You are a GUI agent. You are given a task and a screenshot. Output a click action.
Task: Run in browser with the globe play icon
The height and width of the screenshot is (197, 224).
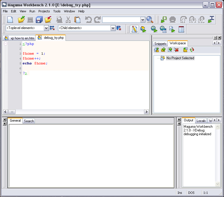(x=154, y=29)
